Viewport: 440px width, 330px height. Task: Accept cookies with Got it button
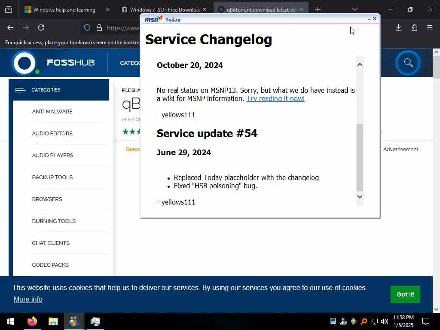click(405, 294)
